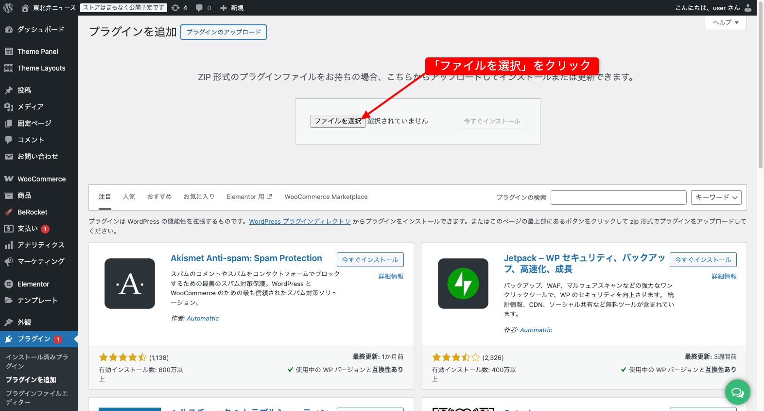Click the Automattic author link under Jetpack
The width and height of the screenshot is (764, 411).
[x=536, y=330]
